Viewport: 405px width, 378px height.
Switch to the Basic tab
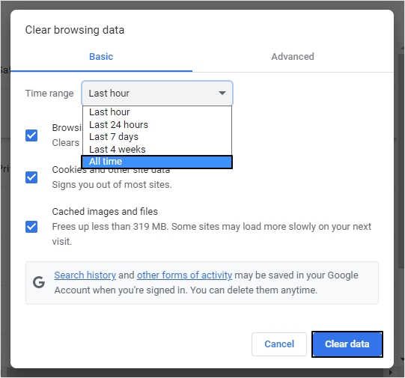pos(101,57)
